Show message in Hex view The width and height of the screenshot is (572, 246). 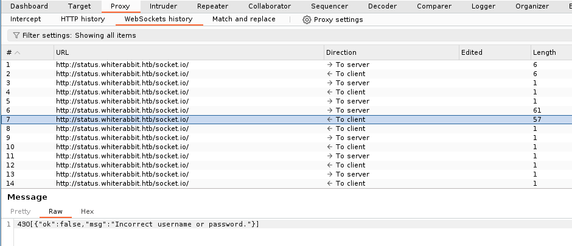click(87, 211)
